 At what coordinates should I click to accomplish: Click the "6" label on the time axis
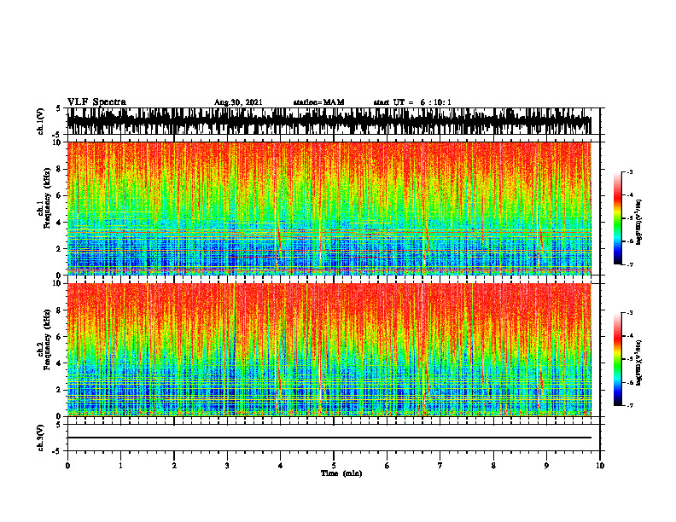click(x=388, y=466)
